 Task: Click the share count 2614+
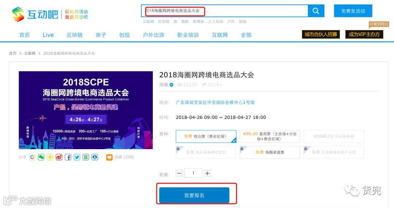(x=212, y=85)
